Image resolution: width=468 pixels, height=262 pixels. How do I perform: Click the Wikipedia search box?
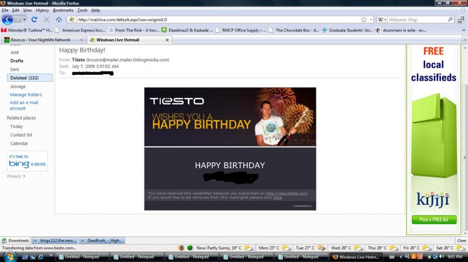coord(417,20)
